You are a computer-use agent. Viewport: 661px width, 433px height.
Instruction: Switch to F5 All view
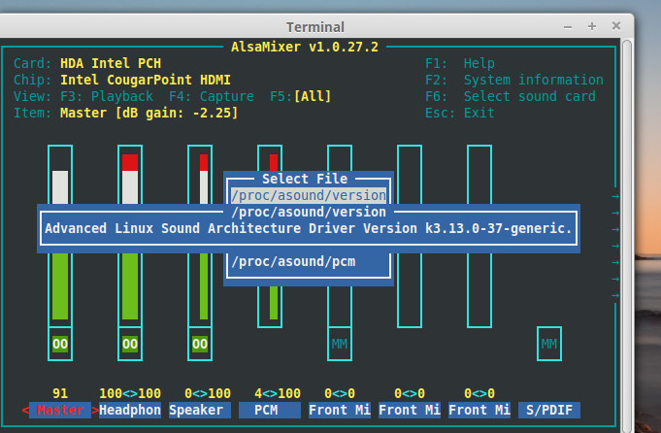coord(301,96)
